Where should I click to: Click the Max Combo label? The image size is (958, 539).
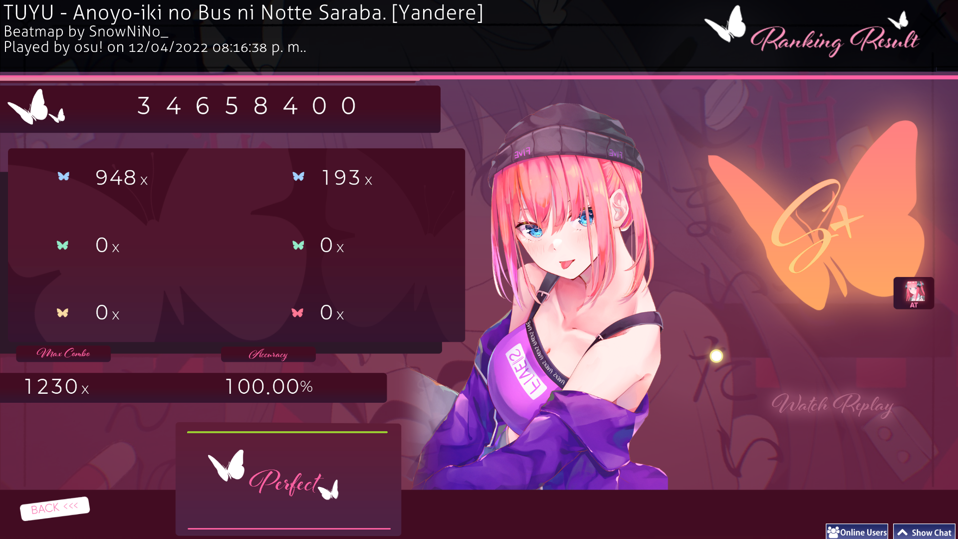(x=63, y=353)
